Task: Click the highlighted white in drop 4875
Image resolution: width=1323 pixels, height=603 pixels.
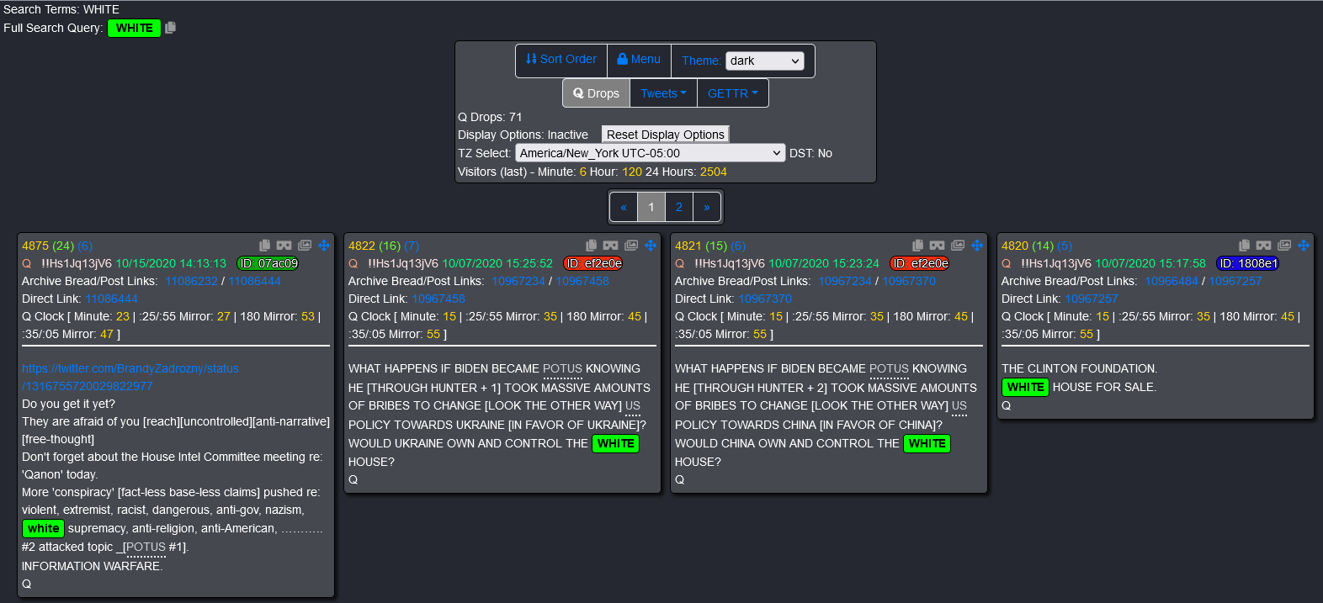Action: (43, 528)
